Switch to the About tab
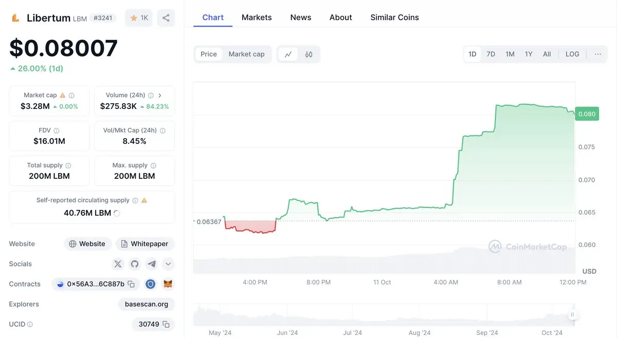 click(341, 17)
